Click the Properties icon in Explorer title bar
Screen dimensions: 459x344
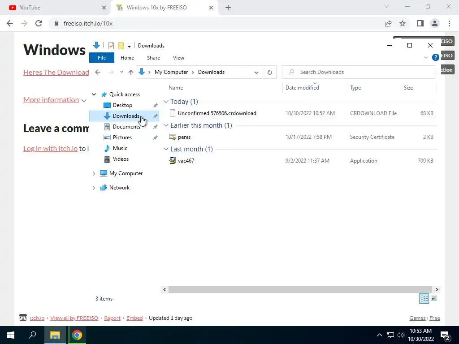point(111,46)
